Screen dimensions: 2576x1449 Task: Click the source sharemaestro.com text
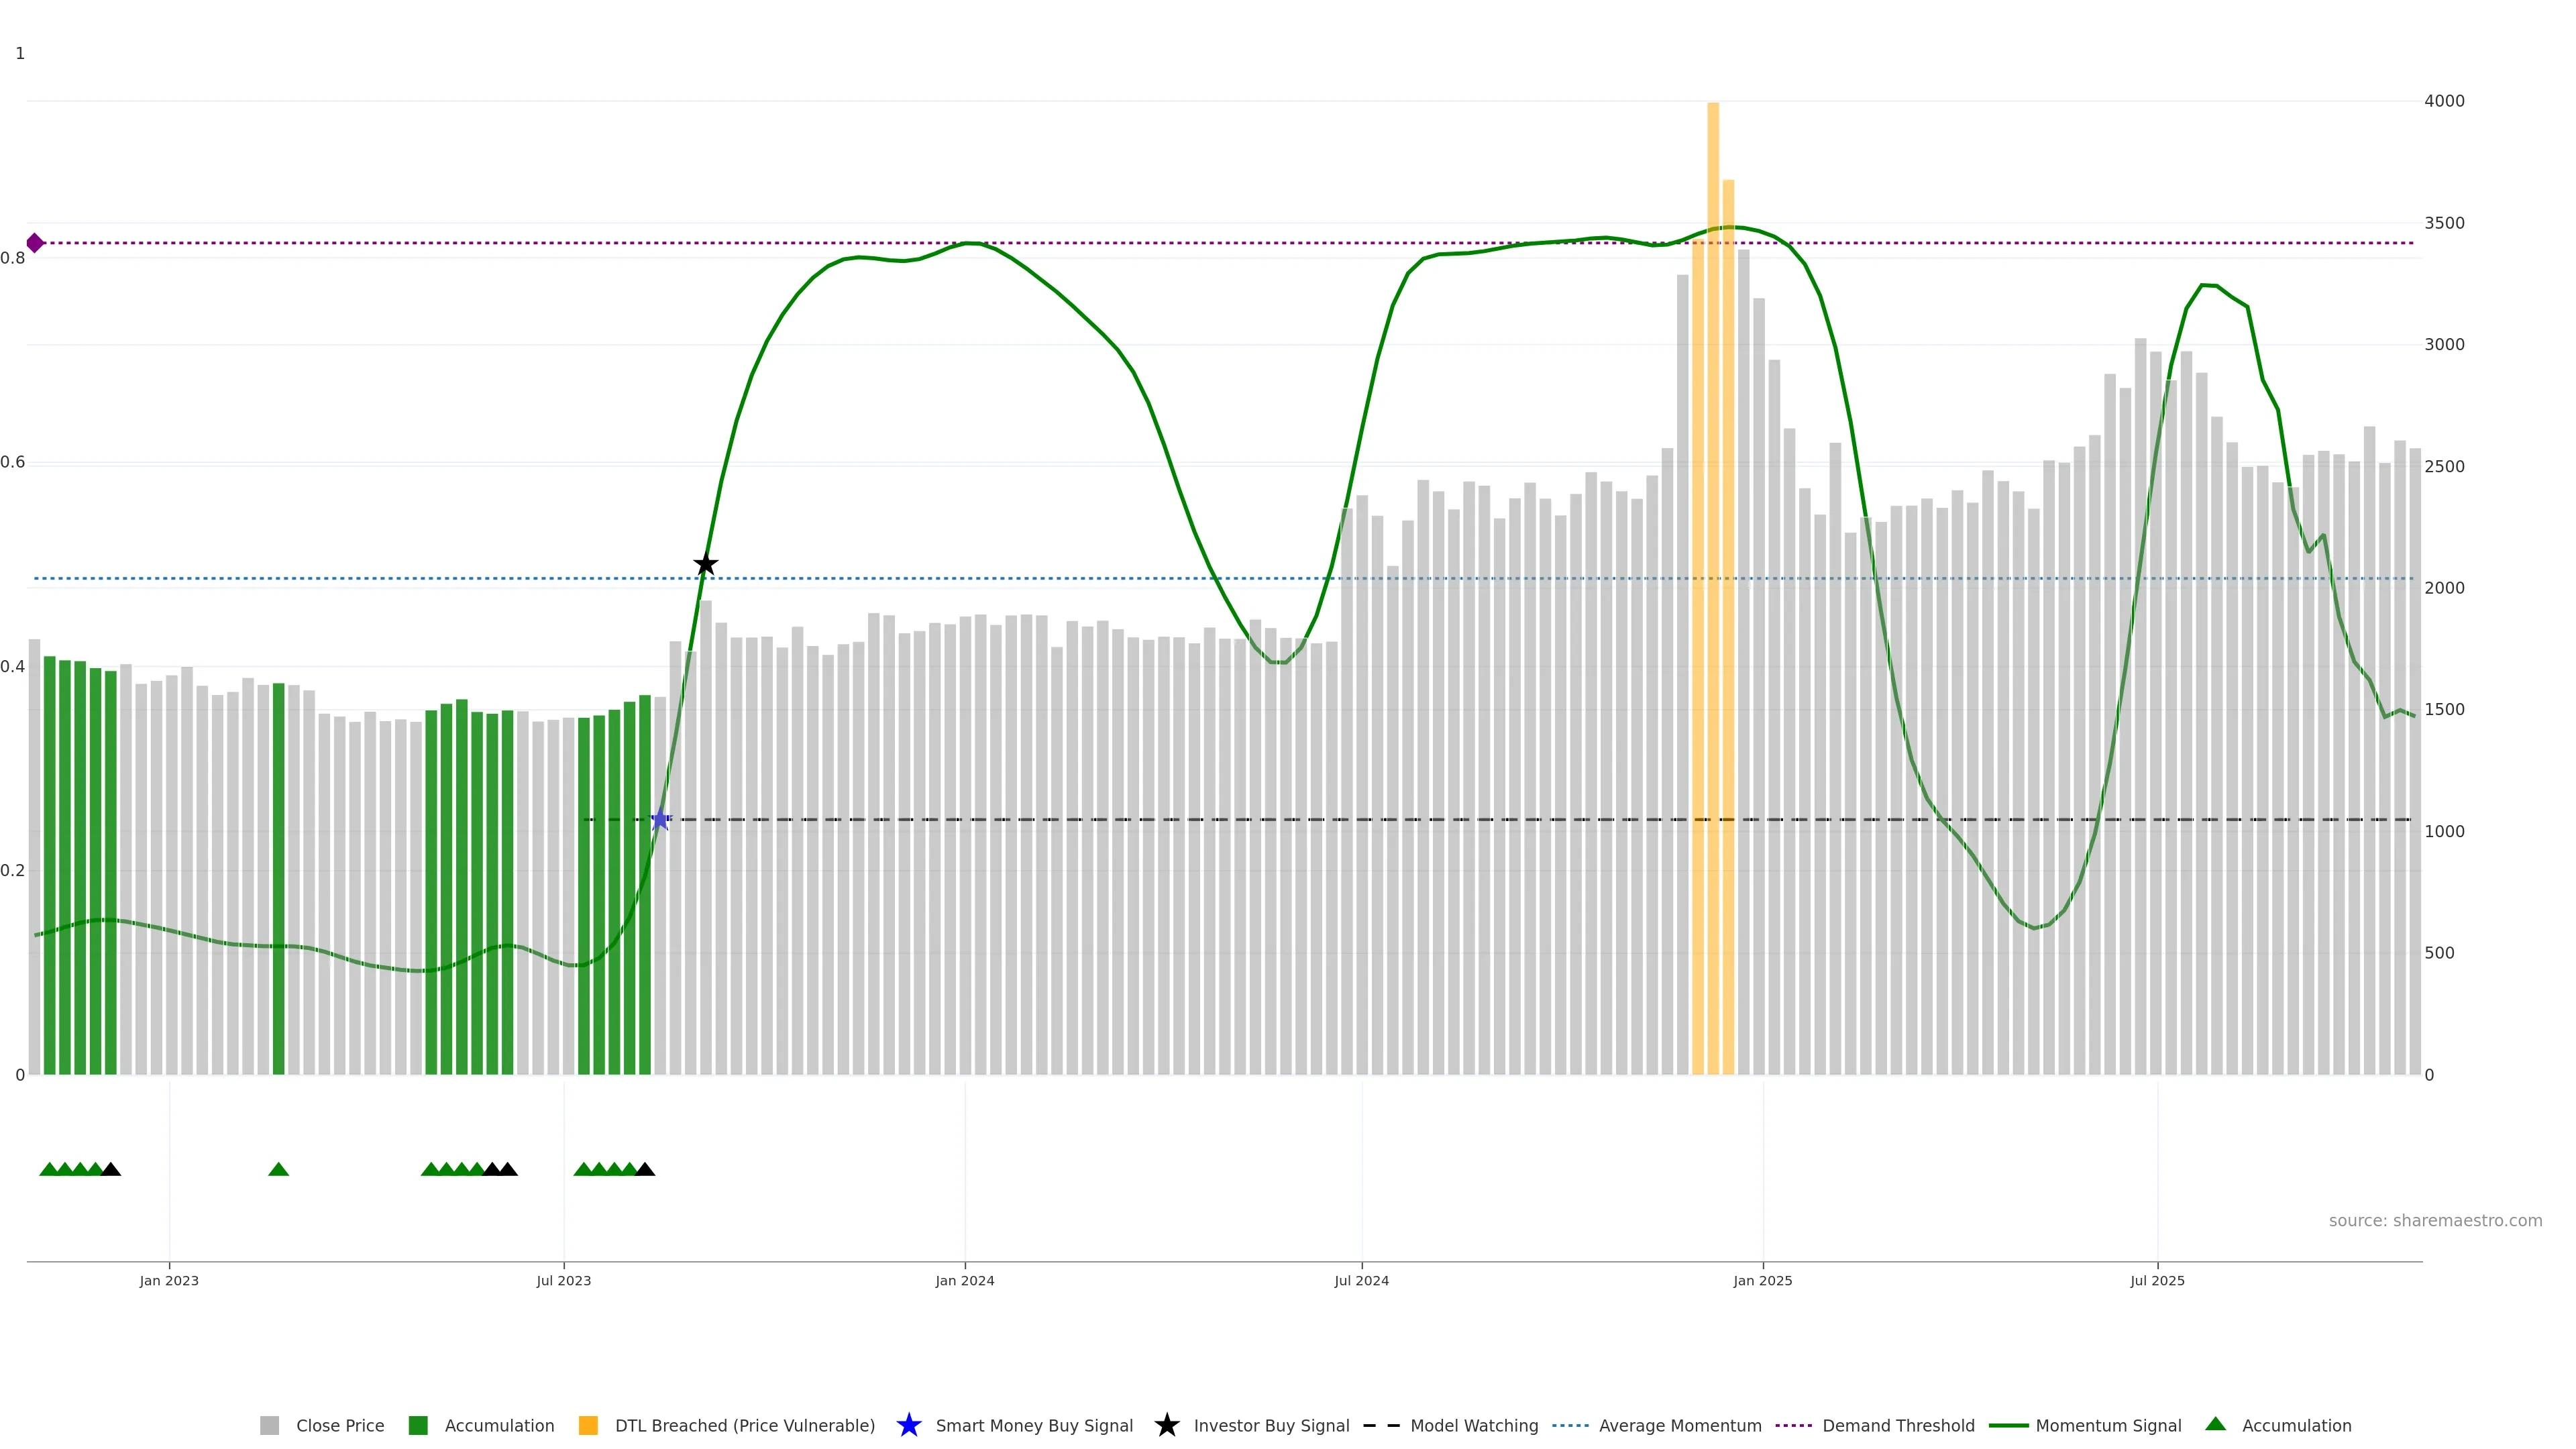(x=2434, y=1221)
